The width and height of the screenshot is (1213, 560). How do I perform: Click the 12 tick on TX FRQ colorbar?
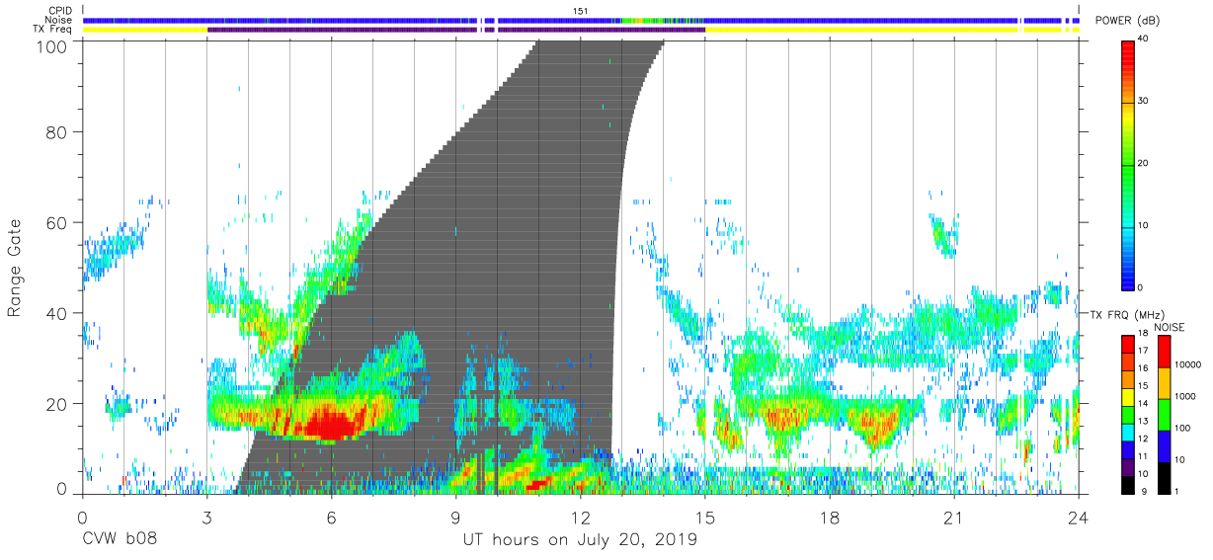(1144, 440)
